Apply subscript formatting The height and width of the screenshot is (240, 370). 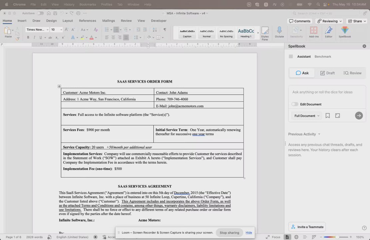[x=57, y=37]
